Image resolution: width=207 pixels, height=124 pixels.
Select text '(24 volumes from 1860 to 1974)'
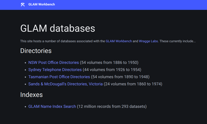tap(133, 84)
